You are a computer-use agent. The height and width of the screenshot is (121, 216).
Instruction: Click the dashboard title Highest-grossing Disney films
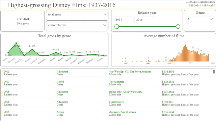[x=61, y=5]
